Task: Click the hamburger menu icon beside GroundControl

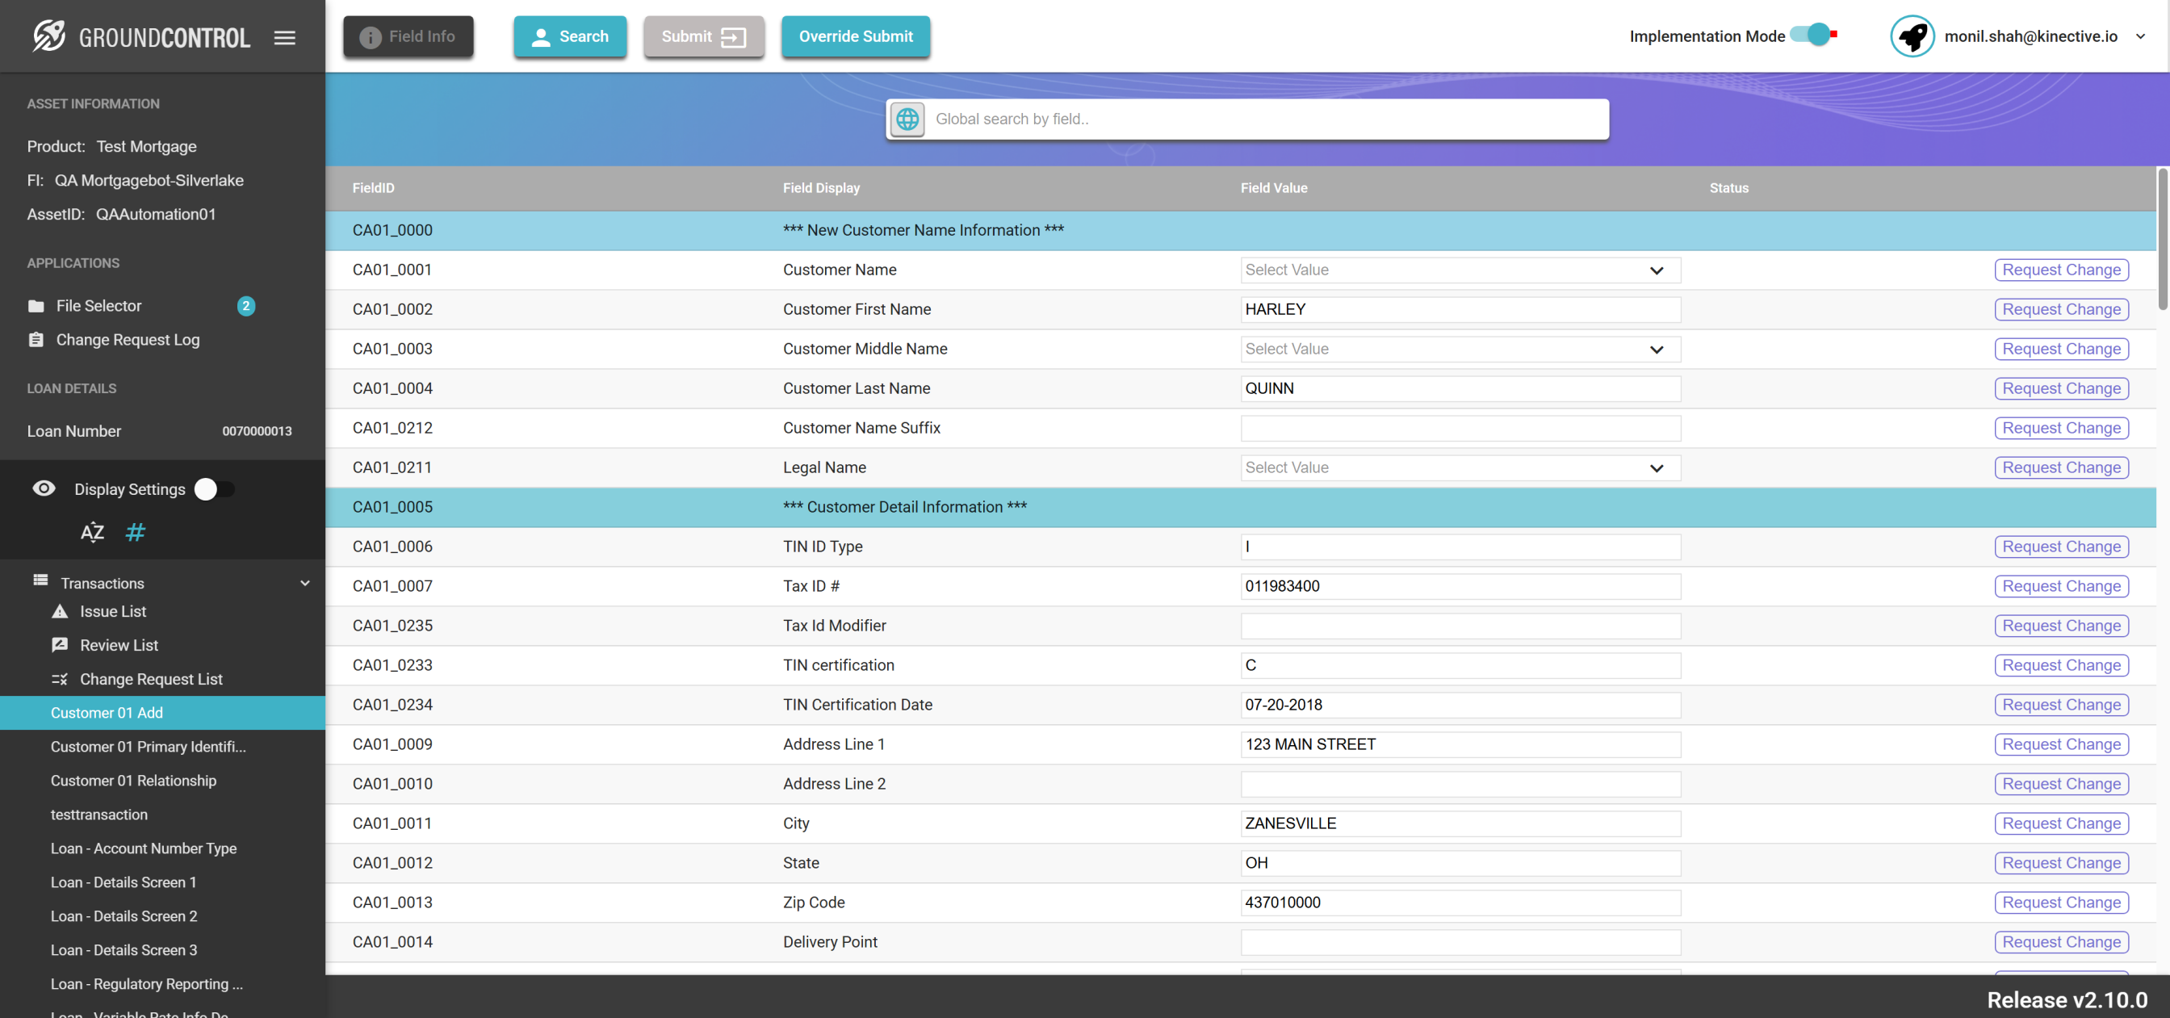Action: click(x=285, y=37)
